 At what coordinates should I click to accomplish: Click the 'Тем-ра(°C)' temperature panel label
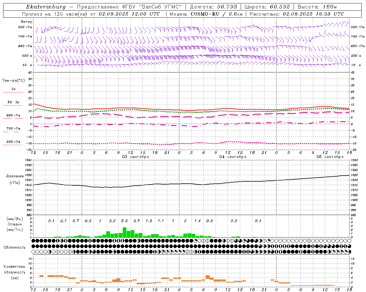(13, 81)
